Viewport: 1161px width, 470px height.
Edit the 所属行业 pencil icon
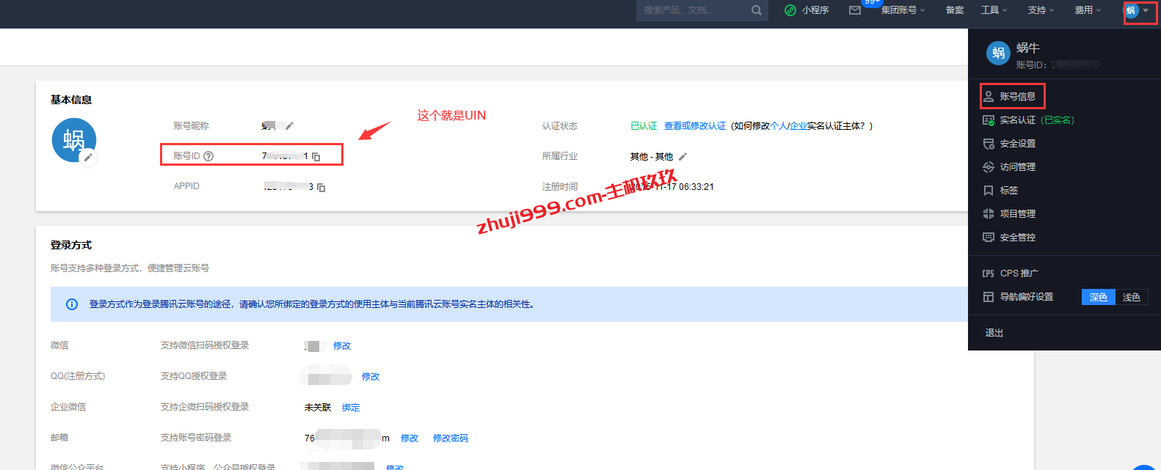pos(683,156)
